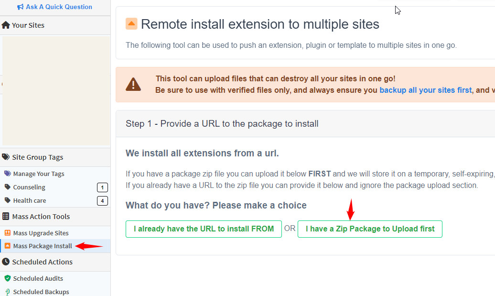Click the tags icon beside Site Group Tags
The image size is (495, 296).
(6, 157)
